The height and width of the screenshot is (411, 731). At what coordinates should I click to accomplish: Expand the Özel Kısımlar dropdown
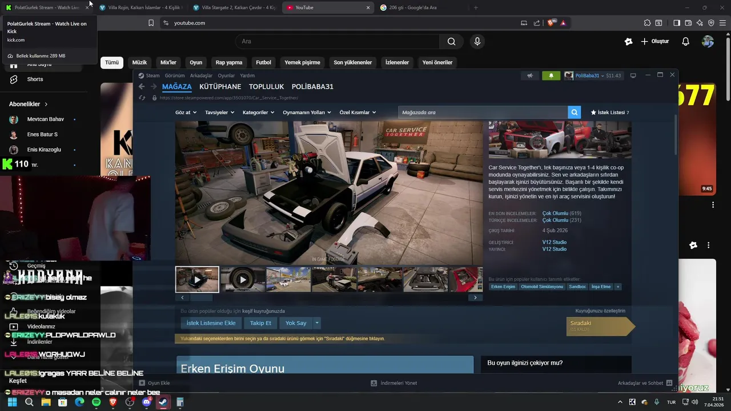pyautogui.click(x=358, y=112)
